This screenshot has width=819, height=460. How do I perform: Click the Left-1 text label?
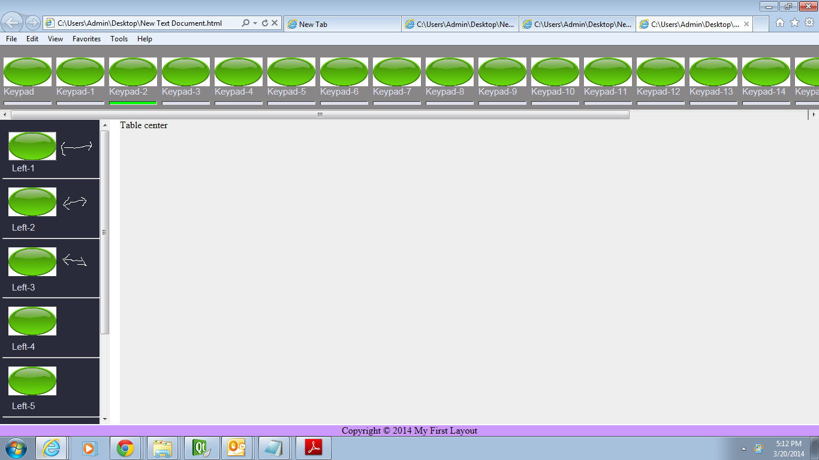point(23,168)
